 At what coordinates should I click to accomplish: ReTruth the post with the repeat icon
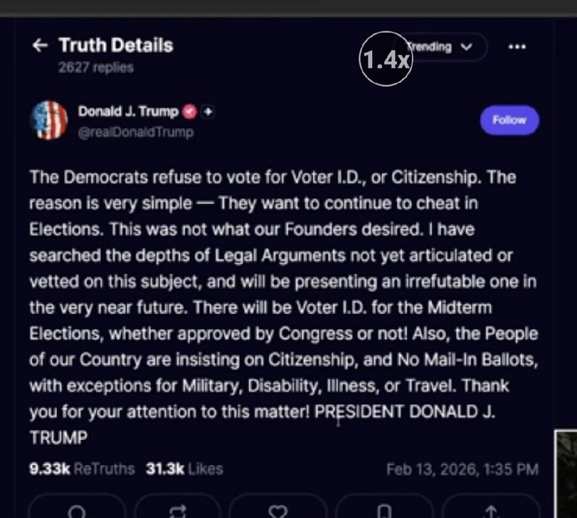pyautogui.click(x=178, y=511)
